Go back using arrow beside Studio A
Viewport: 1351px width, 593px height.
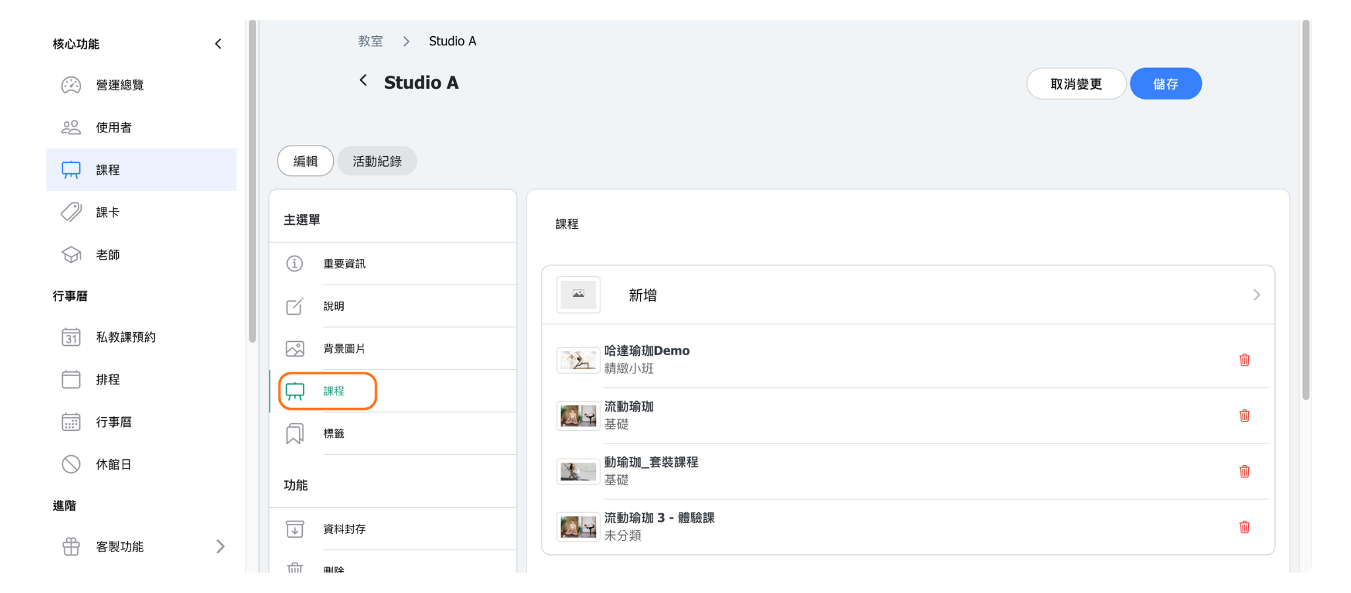click(x=363, y=80)
